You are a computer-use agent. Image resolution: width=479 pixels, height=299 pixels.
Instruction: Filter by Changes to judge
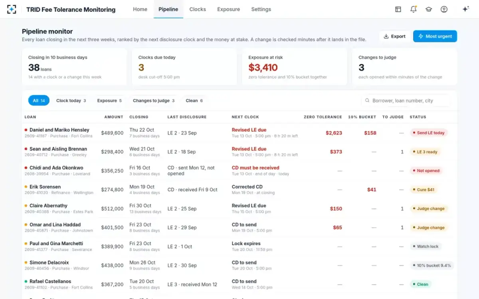click(154, 100)
